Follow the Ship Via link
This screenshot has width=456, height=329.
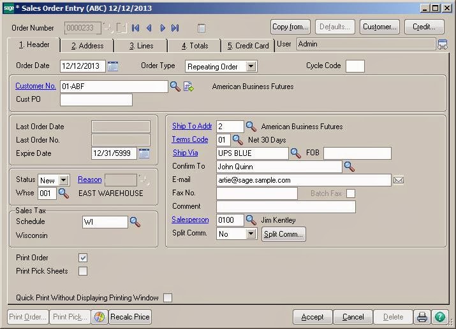click(185, 153)
